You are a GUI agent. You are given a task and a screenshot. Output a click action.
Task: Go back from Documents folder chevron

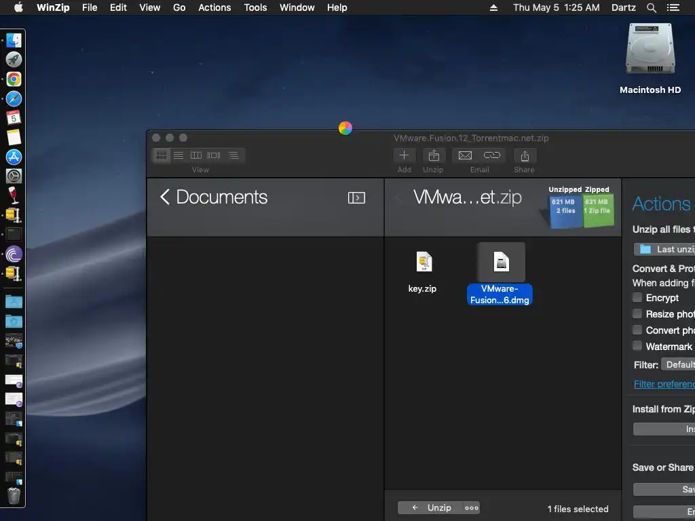click(x=165, y=197)
